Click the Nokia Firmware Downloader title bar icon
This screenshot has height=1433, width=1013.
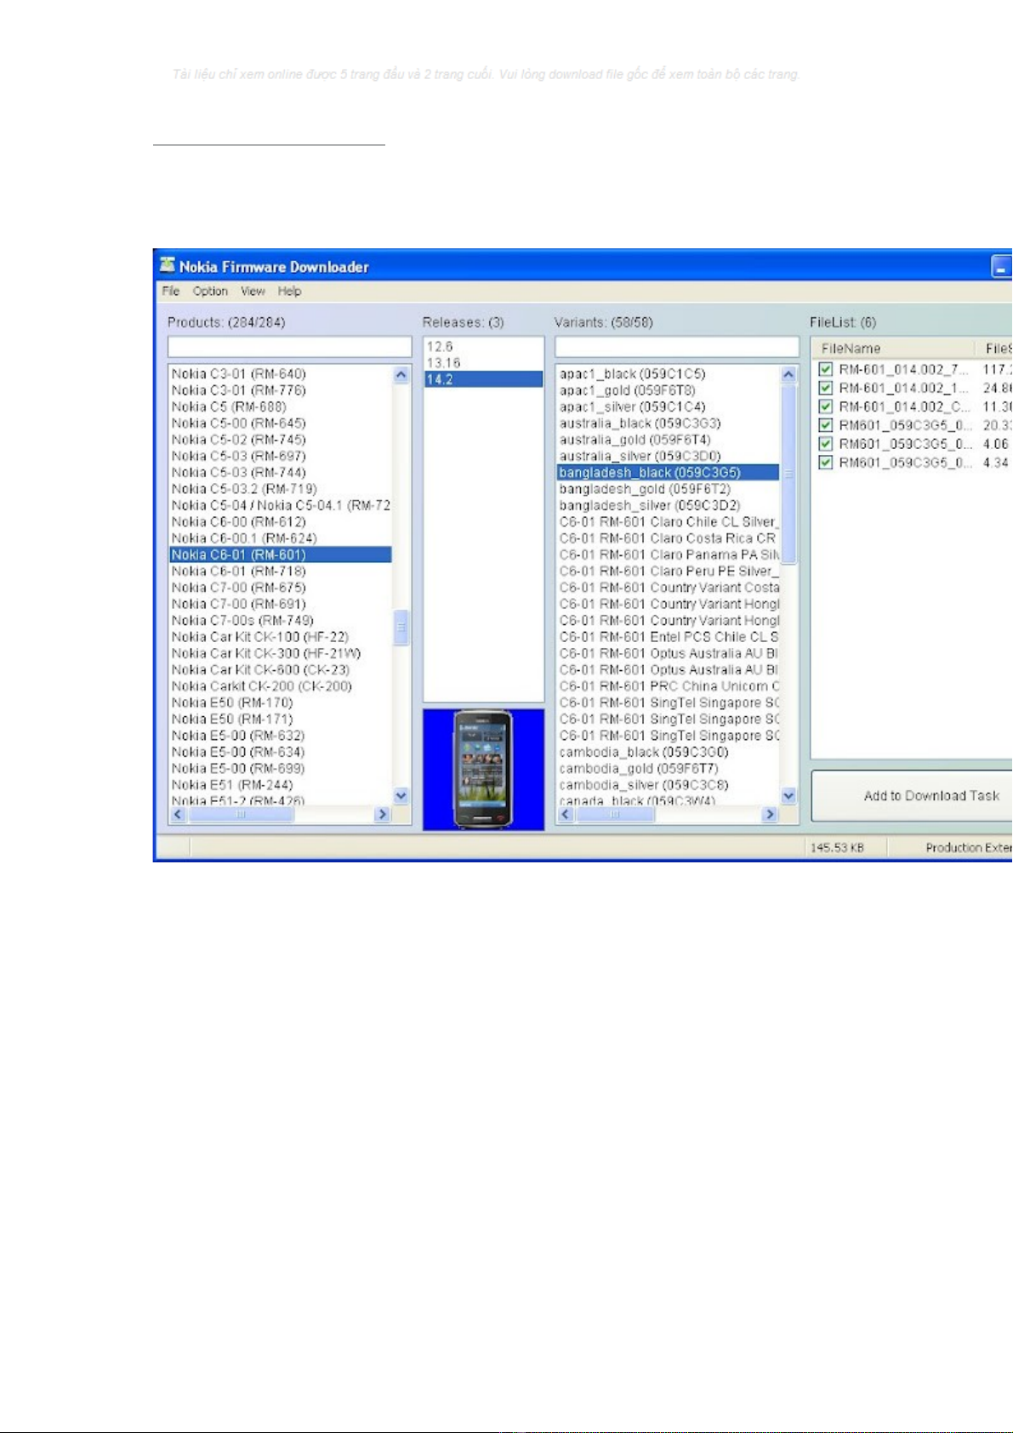tap(168, 265)
